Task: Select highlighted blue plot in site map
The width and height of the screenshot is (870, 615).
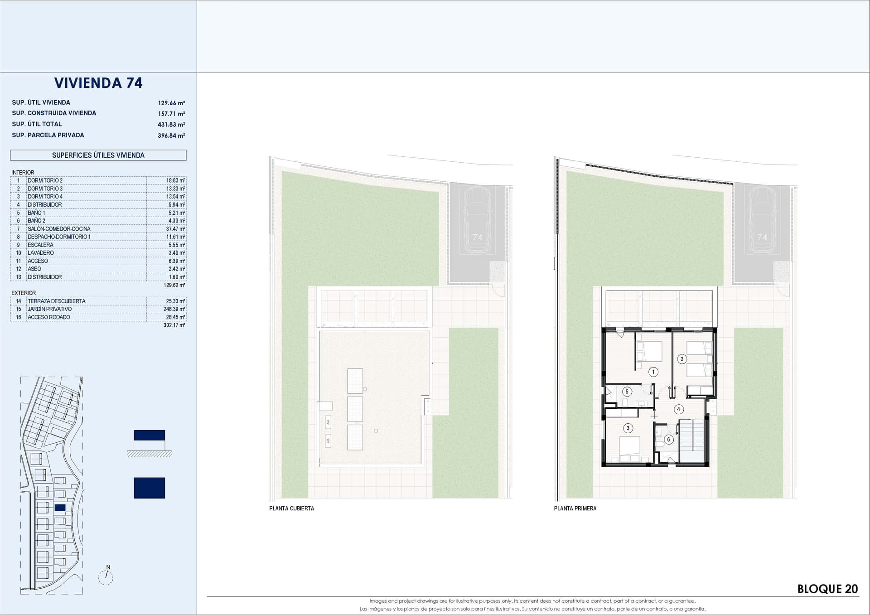Action: [60, 508]
